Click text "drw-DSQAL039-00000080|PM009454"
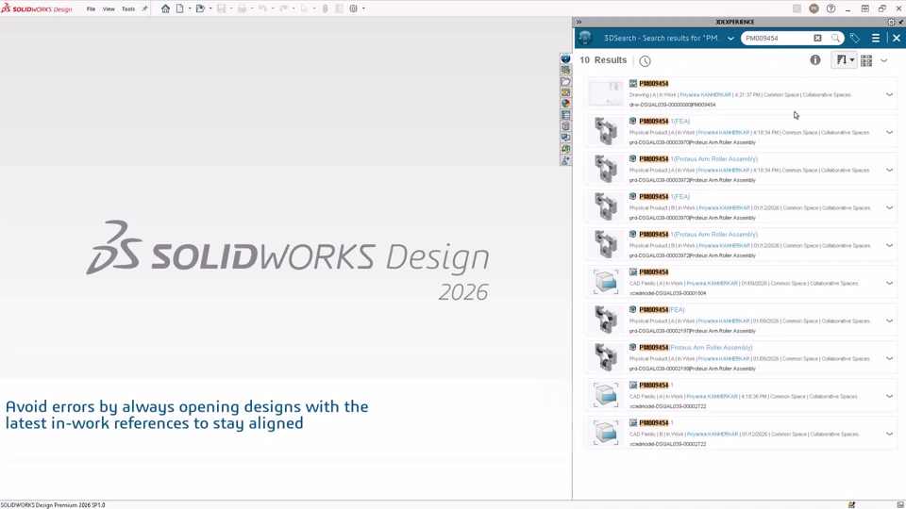Viewport: 906px width, 509px height. [x=672, y=105]
